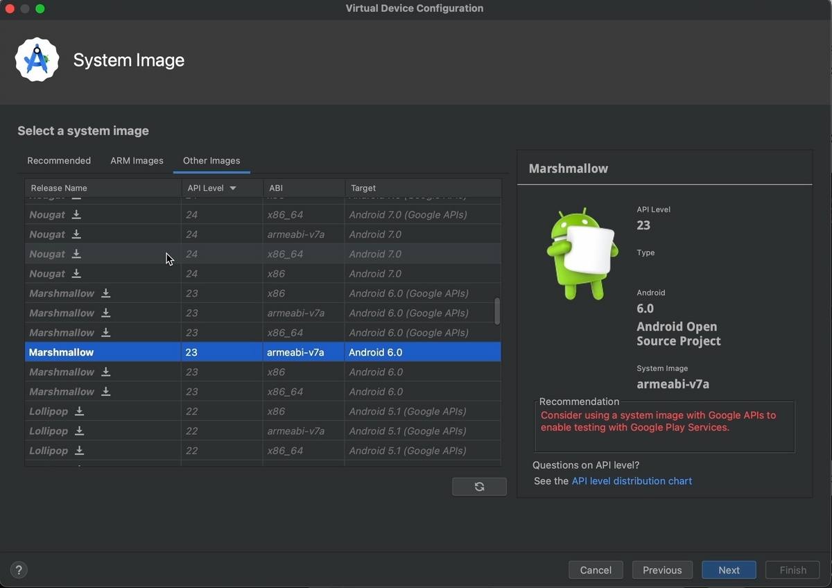Select the Other Images tab
Image resolution: width=832 pixels, height=588 pixels.
[x=211, y=161]
